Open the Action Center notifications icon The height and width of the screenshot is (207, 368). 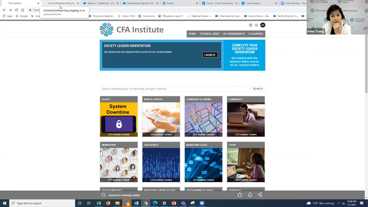pos(362,203)
